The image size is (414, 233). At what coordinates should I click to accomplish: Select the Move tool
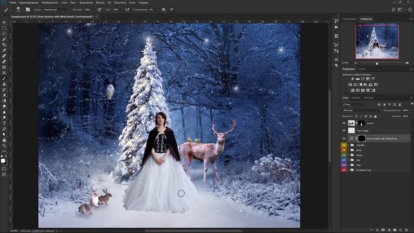point(4,23)
